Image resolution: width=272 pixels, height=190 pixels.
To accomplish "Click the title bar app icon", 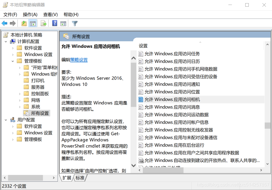I will click(x=6, y=5).
